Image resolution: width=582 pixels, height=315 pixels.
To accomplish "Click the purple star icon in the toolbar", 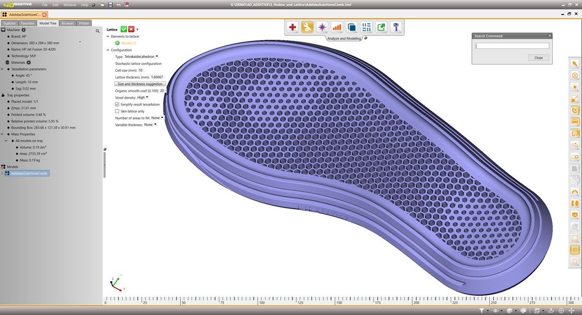I will pyautogui.click(x=322, y=28).
